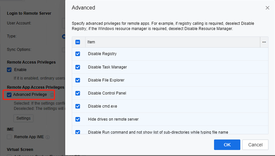The image size is (275, 156).
Task: Uncheck Disable Task Manager checkbox
Action: point(78,67)
